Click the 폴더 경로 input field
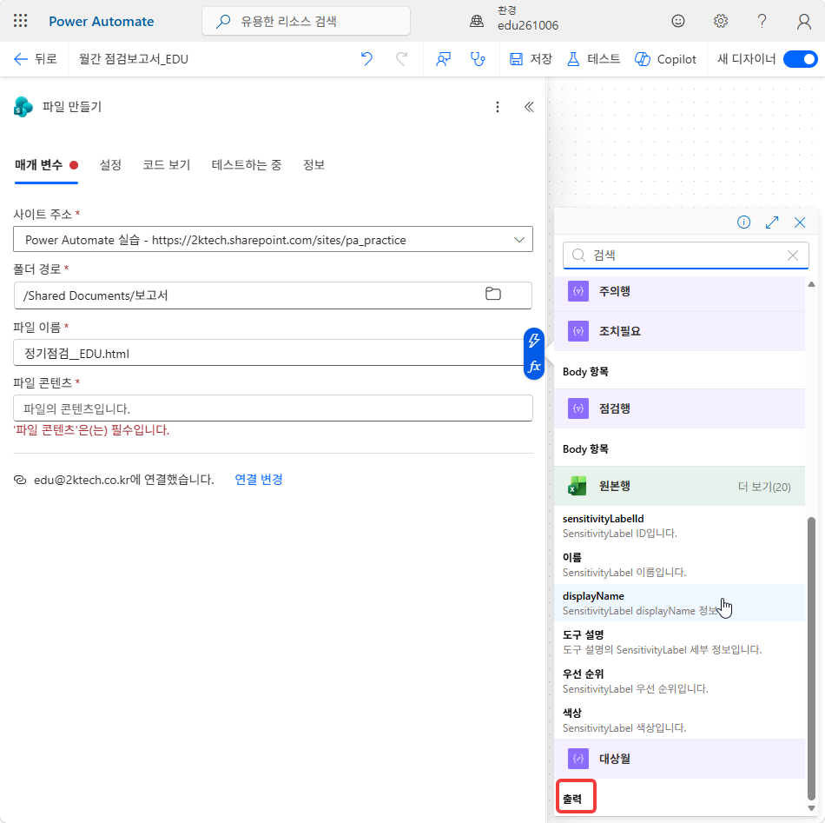 coord(273,295)
